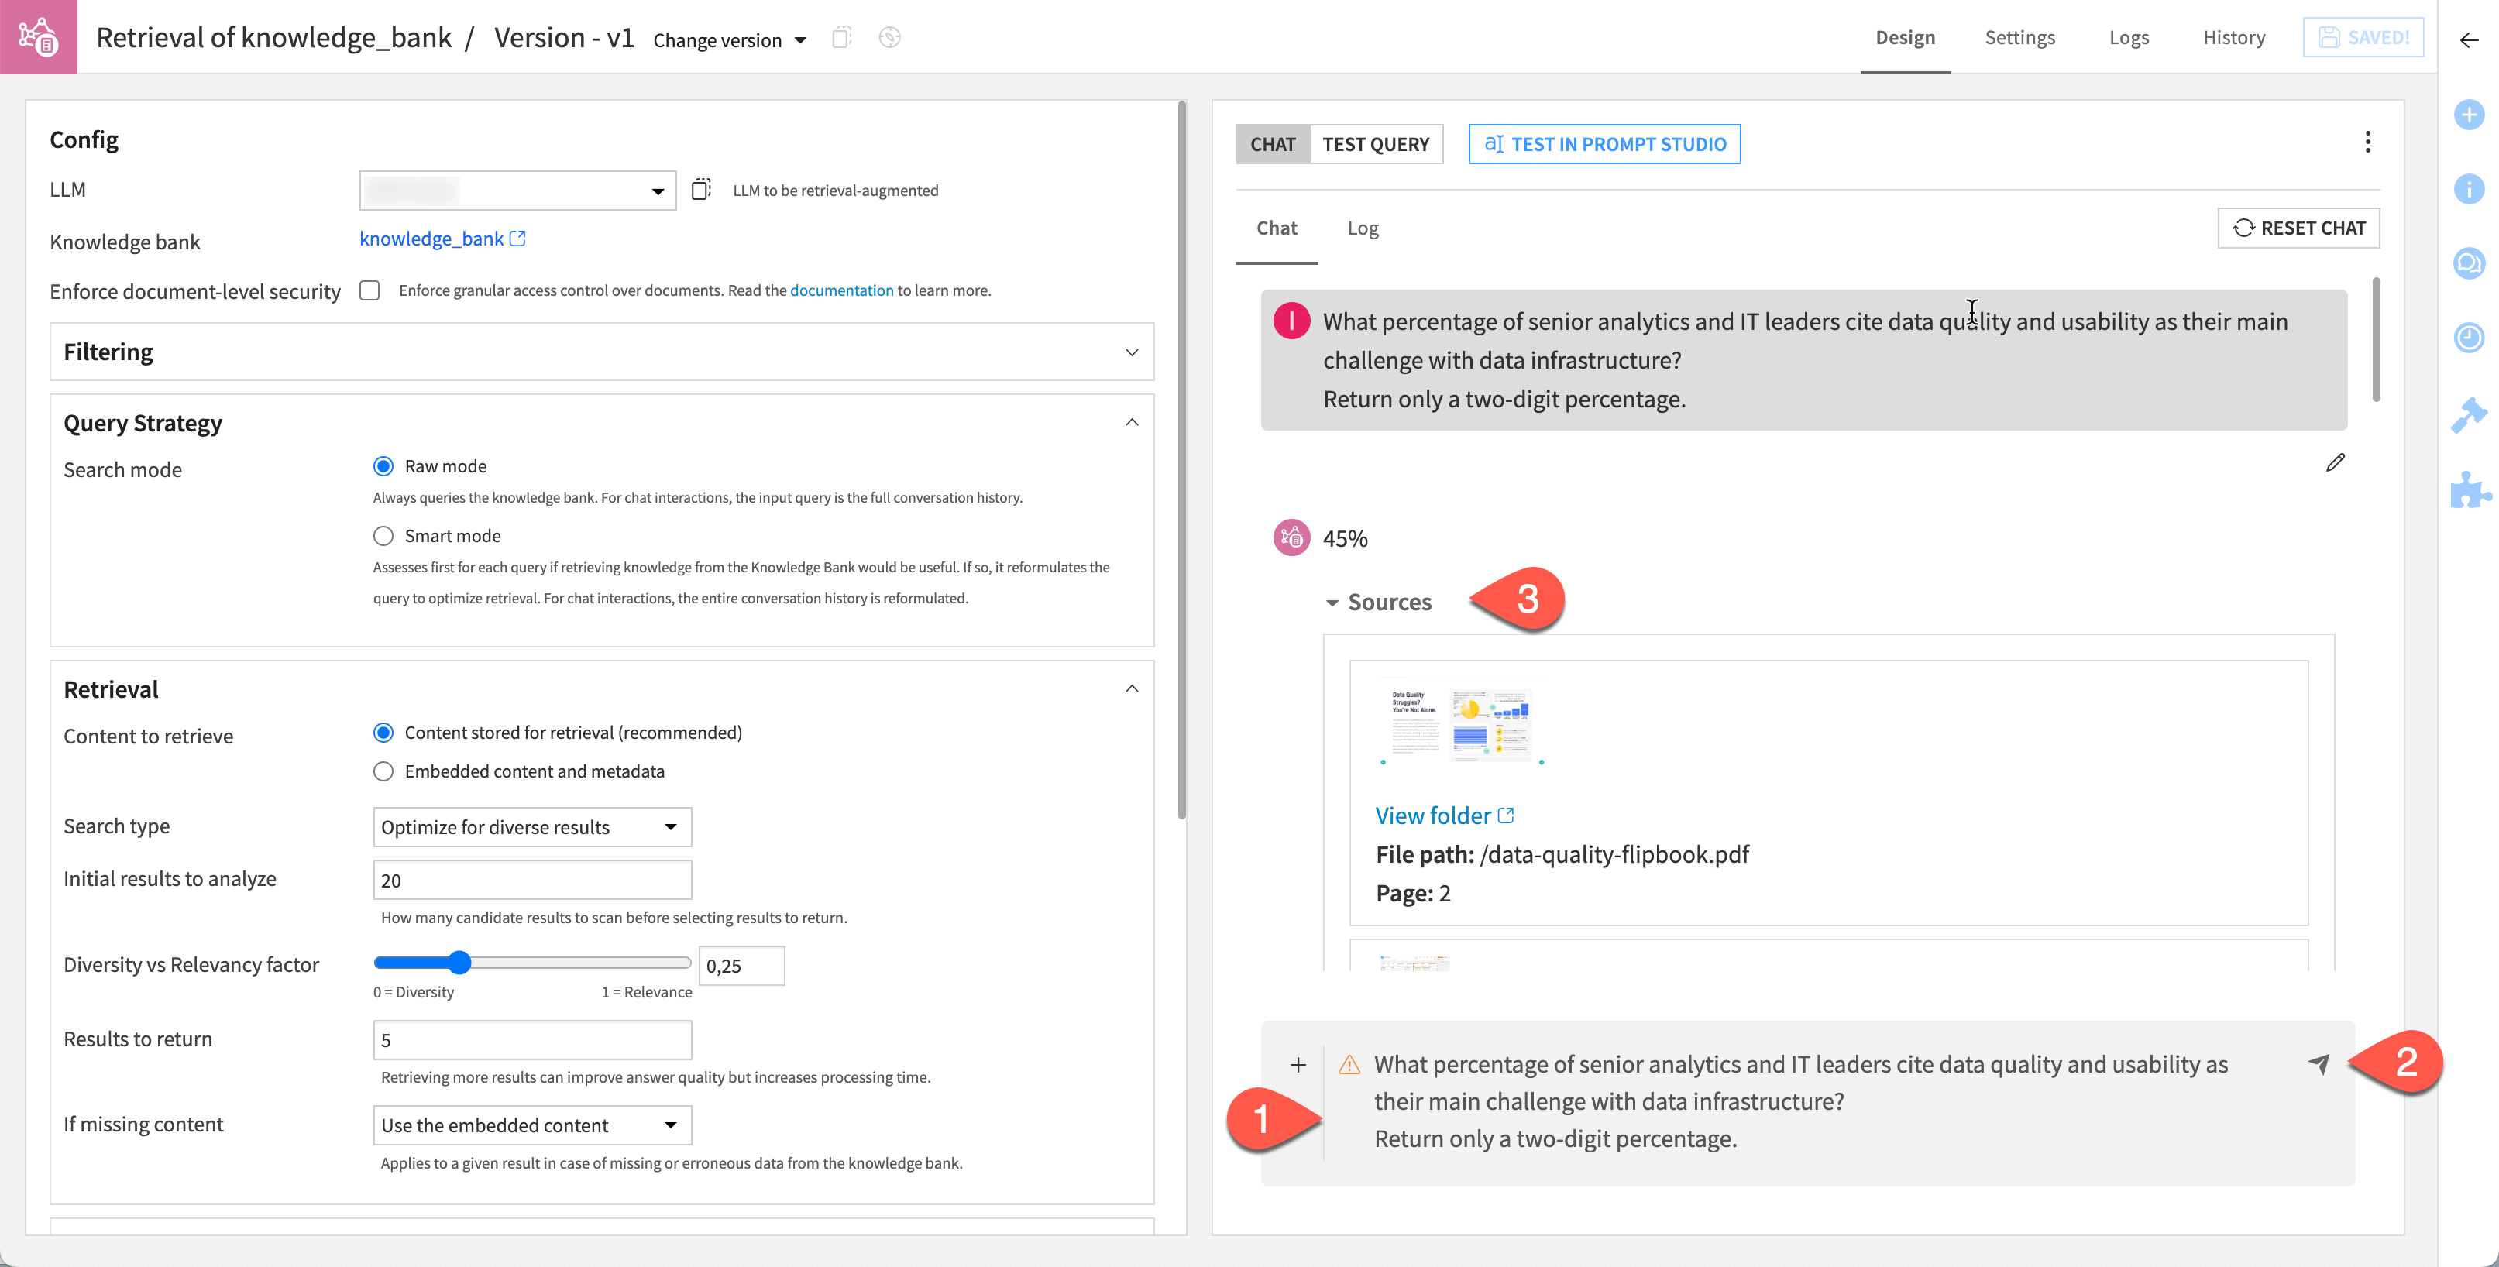Click the Results to return input field

coord(531,1039)
